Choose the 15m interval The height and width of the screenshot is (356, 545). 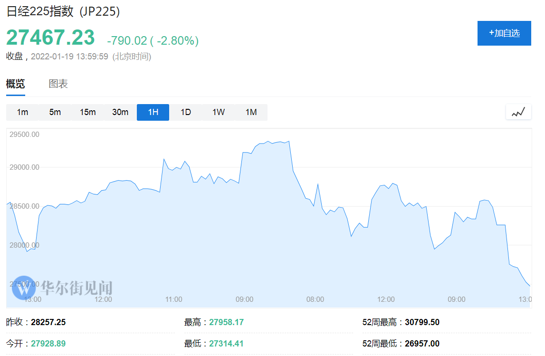88,113
